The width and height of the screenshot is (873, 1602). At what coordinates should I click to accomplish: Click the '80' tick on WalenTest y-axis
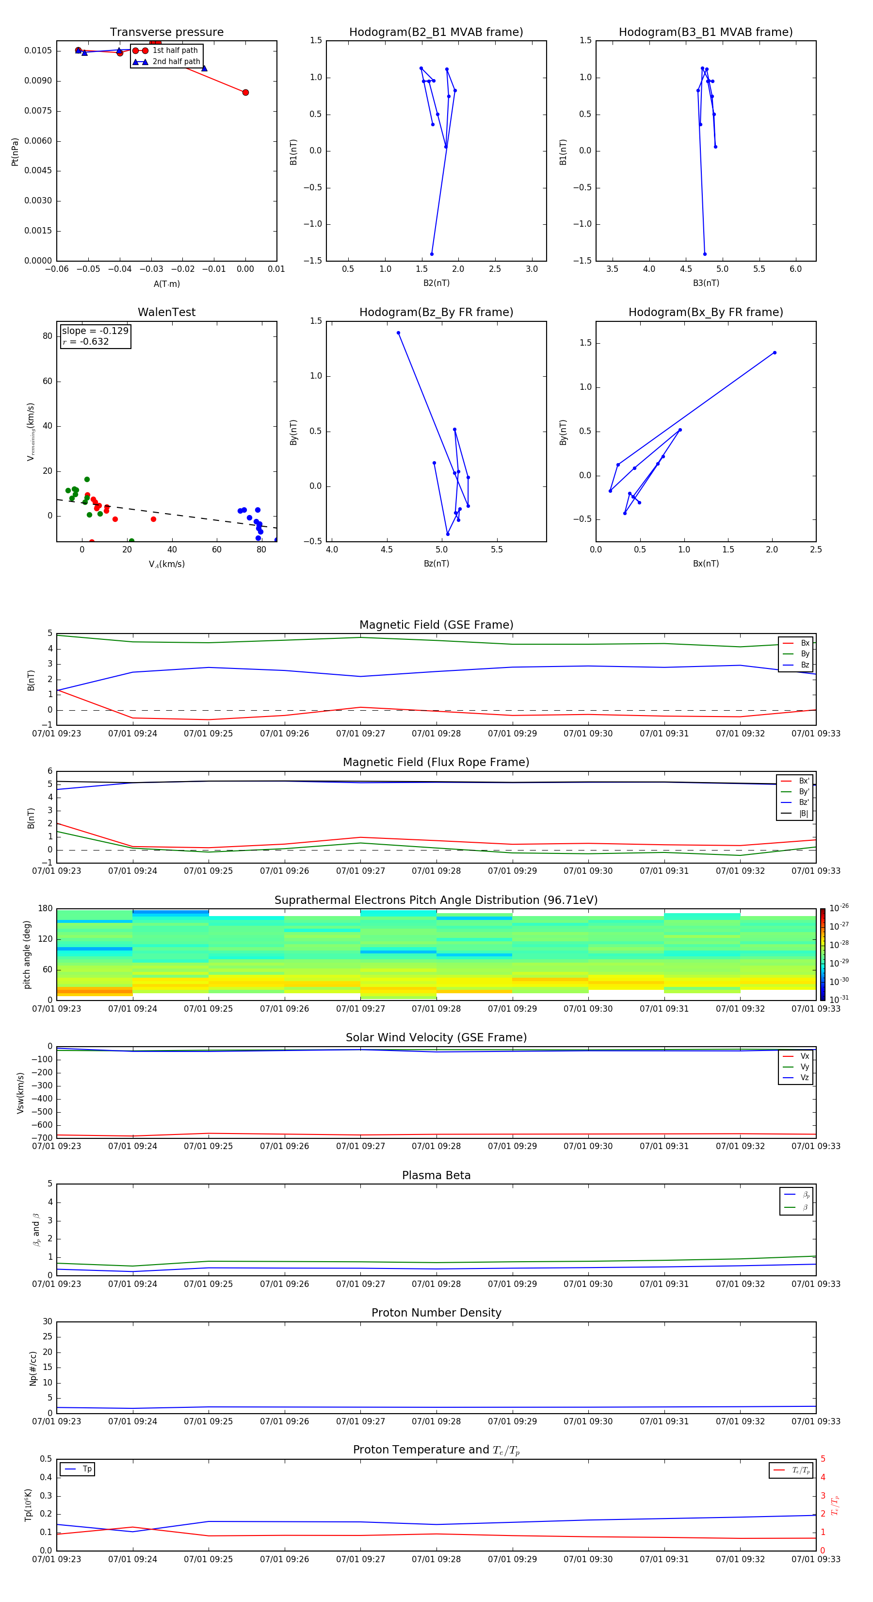[x=47, y=336]
